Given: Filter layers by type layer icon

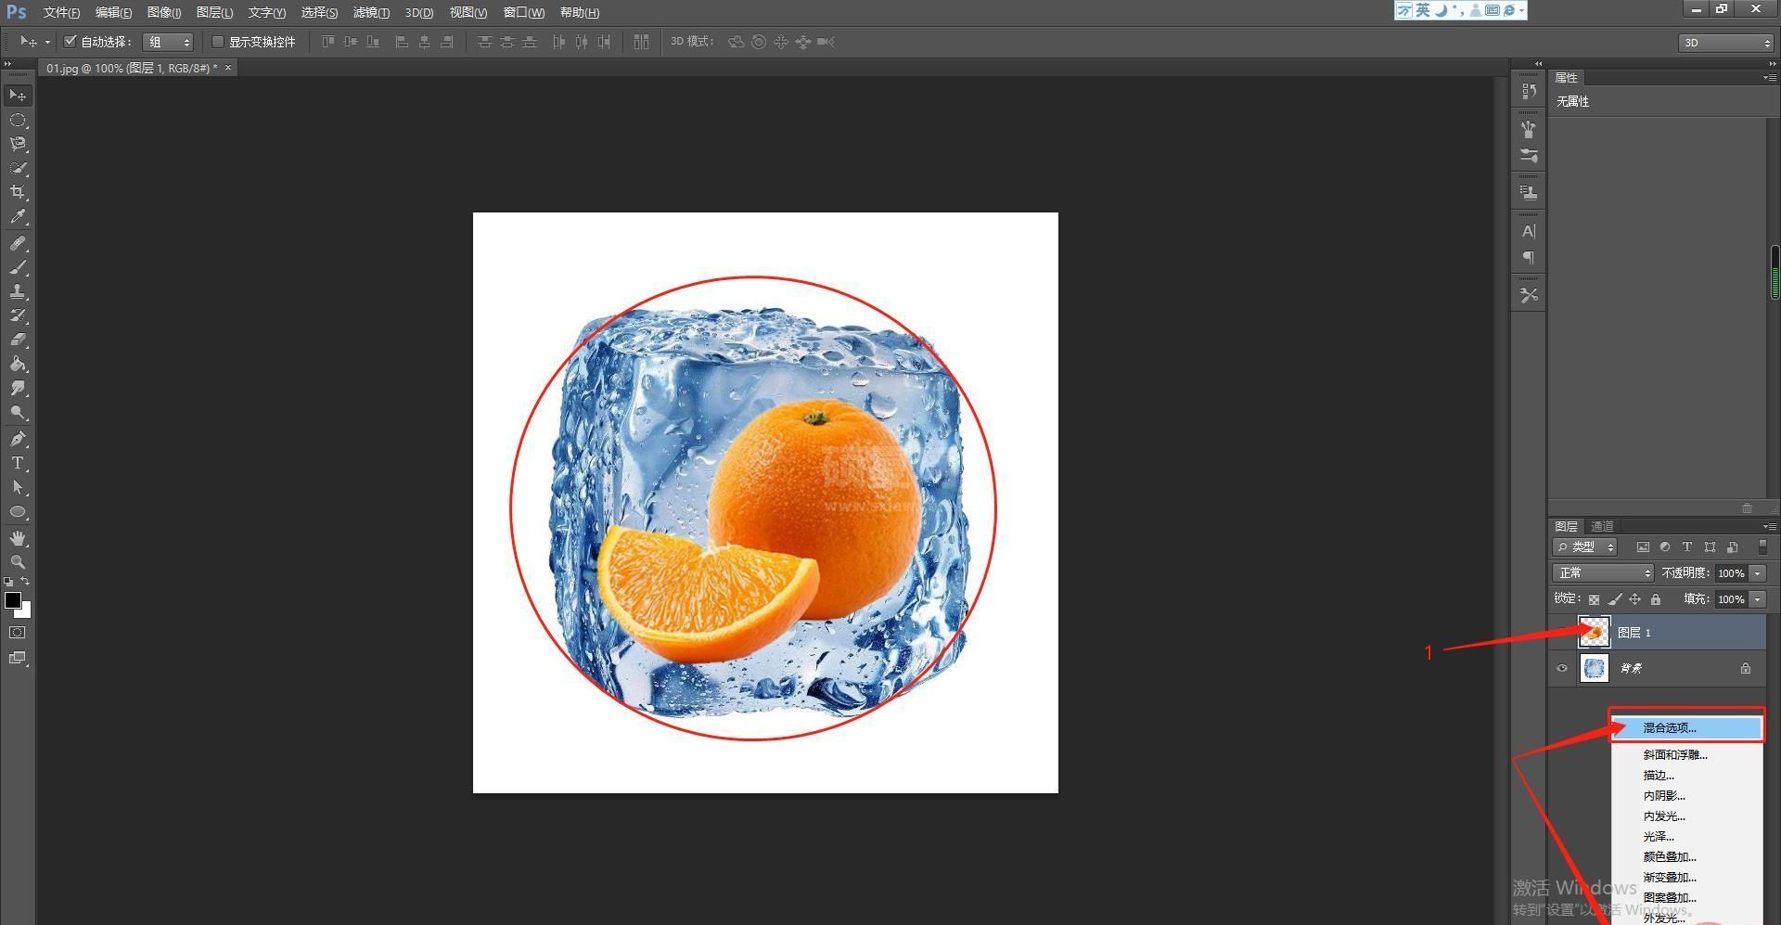Looking at the screenshot, I should 1687,547.
